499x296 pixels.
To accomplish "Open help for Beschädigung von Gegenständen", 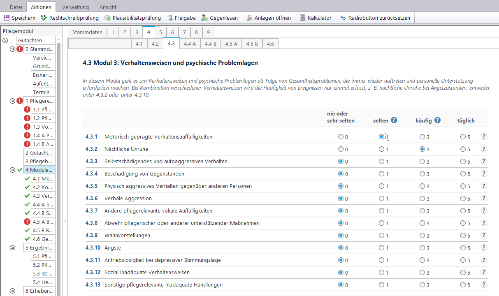I will coord(484,174).
